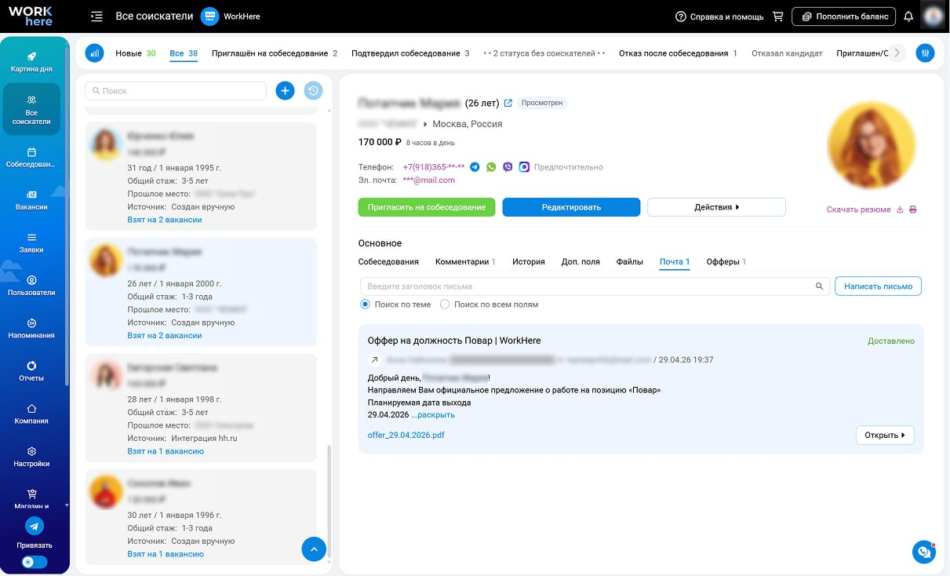Click the download resume icon

900,210
